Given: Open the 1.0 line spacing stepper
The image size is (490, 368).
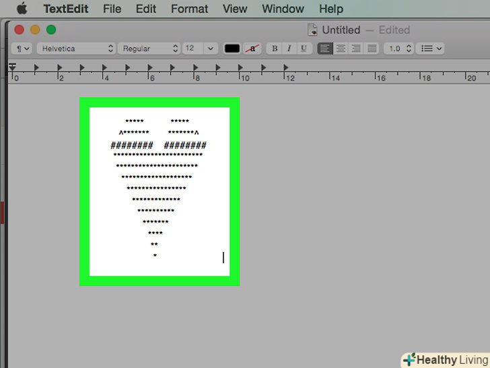Looking at the screenshot, I should 399,49.
